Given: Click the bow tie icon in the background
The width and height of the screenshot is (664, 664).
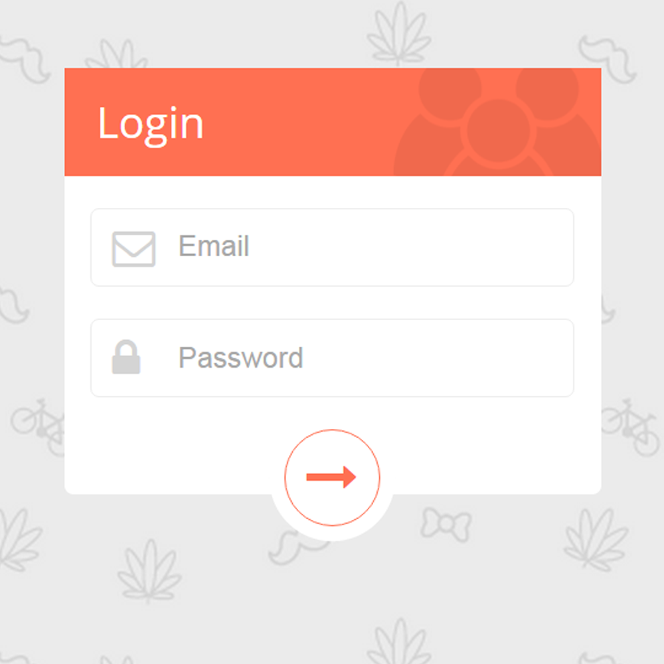Looking at the screenshot, I should (446, 525).
